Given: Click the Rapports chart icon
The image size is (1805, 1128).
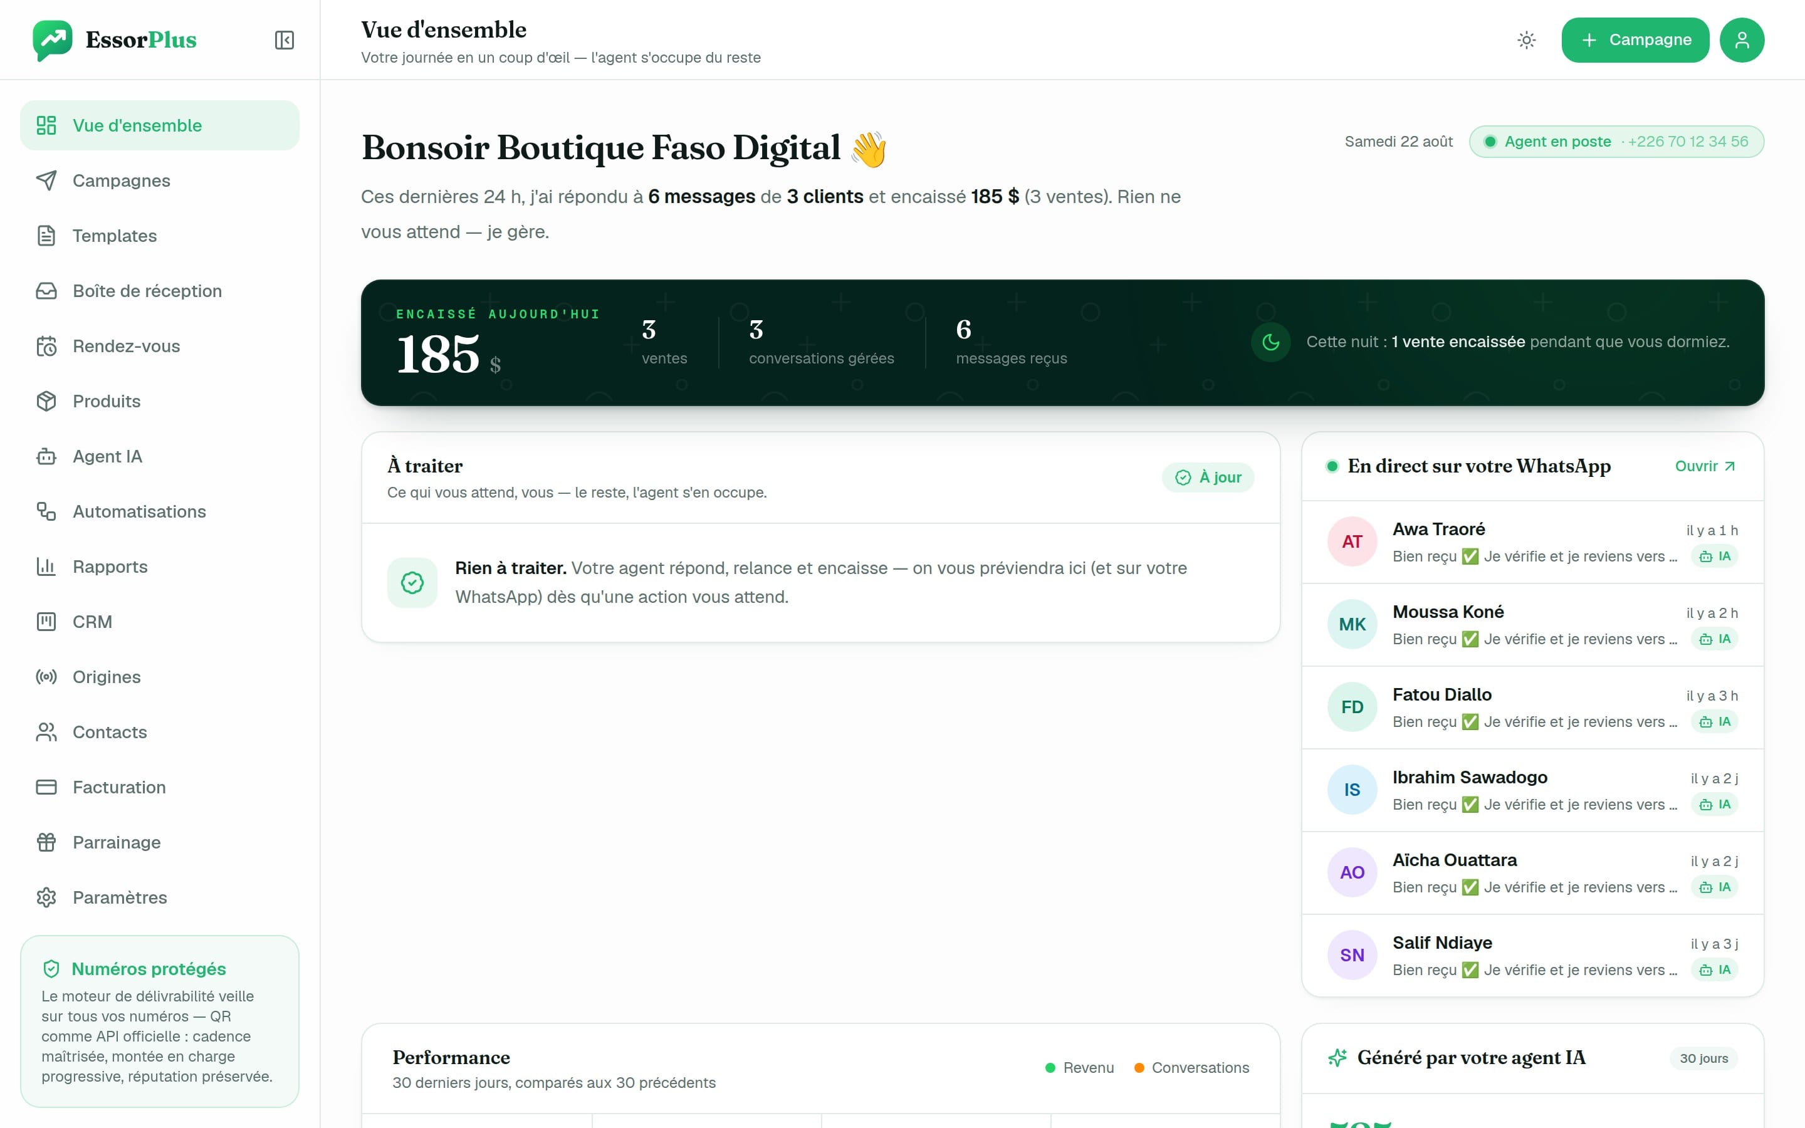Looking at the screenshot, I should 46,567.
